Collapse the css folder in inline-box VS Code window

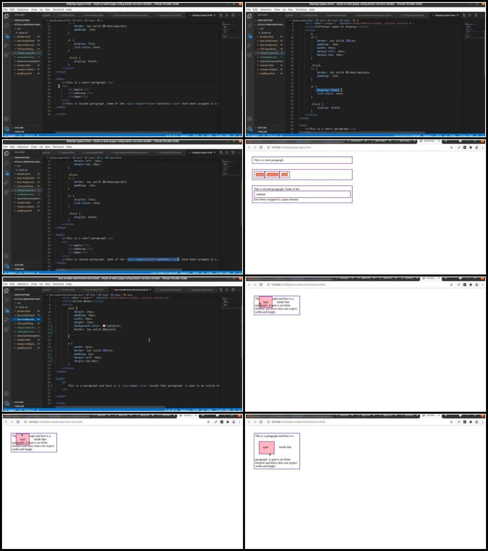[x=18, y=303]
